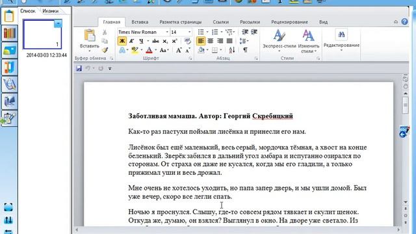Toggle strikethrough (abc) formatting
Image resolution: width=416 pixels, height=234 pixels.
point(155,41)
